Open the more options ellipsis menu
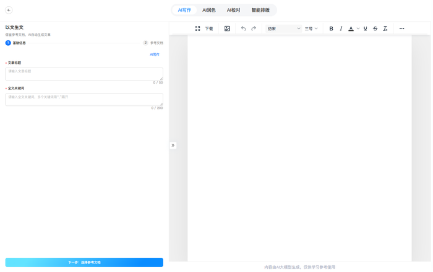The height and width of the screenshot is (272, 433). pos(401,29)
